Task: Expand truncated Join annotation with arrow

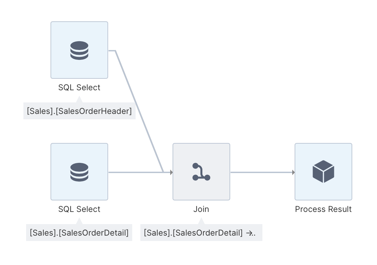Action: click(x=201, y=233)
